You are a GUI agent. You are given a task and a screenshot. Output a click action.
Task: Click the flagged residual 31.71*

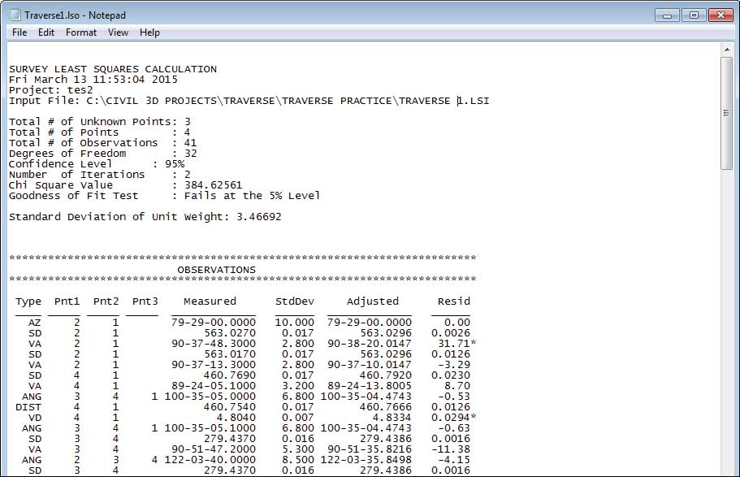(457, 344)
